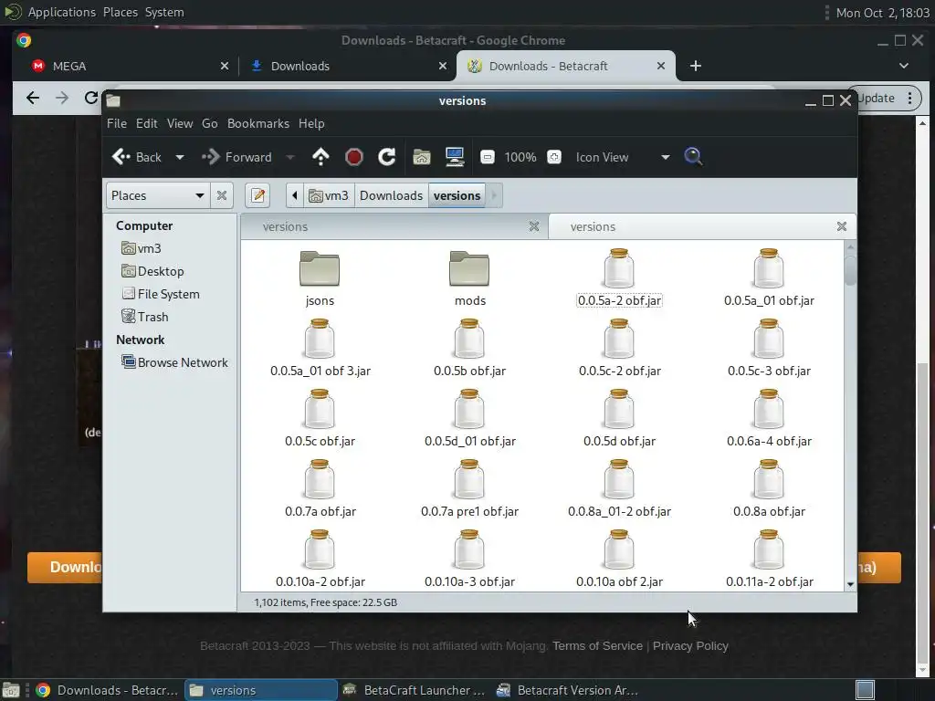Select 0.0.10a-3 obf.jar file

point(470,560)
